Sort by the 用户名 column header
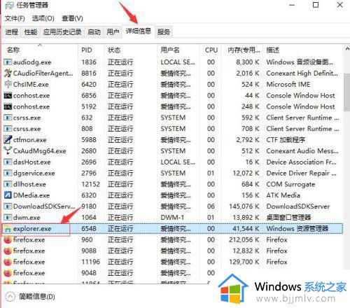Screen dimensions: 350x308 point(178,50)
